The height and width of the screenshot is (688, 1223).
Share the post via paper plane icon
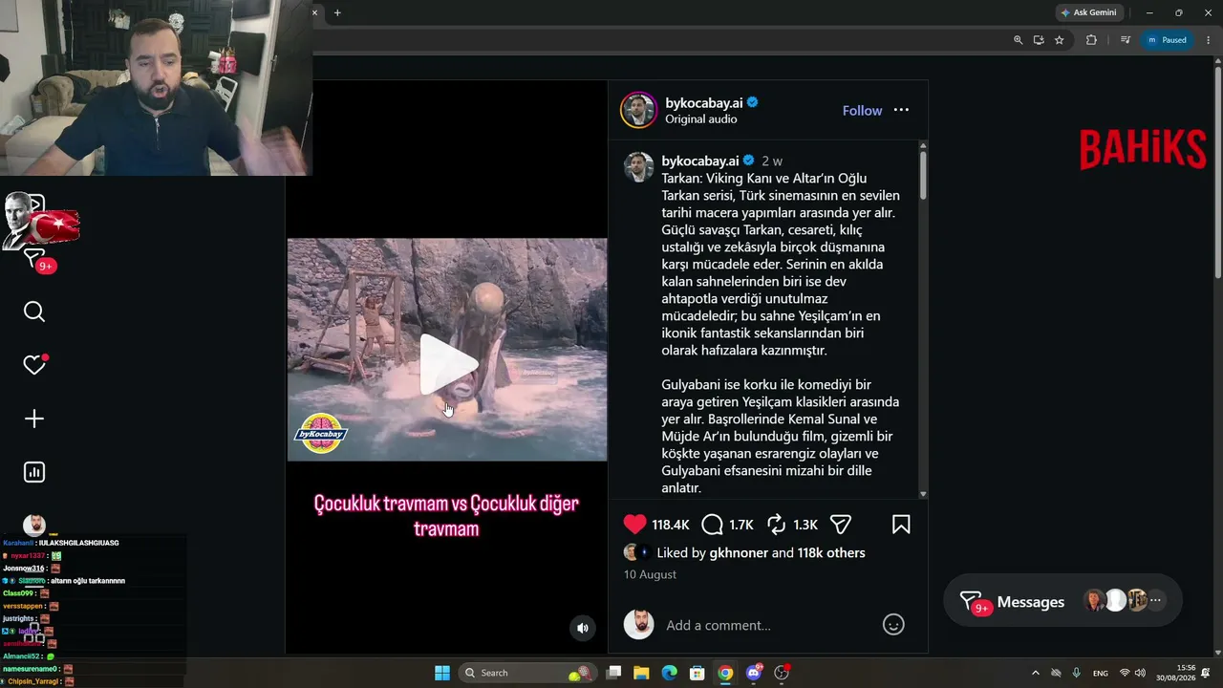(x=841, y=525)
